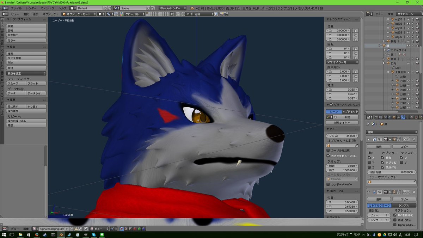Click the 元に戻す undo button
The image size is (423, 238).
(x=16, y=106)
